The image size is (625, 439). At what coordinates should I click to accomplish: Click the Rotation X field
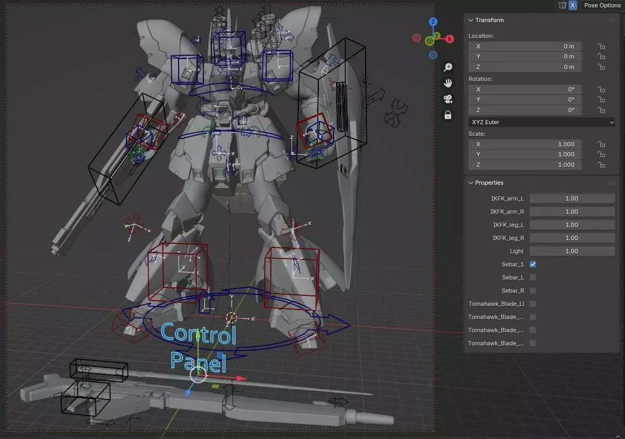pyautogui.click(x=524, y=89)
